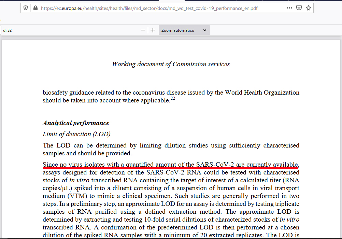The height and width of the screenshot is (239, 342).
Task: Click the 'Analytical performance' heading
Action: 76,123
